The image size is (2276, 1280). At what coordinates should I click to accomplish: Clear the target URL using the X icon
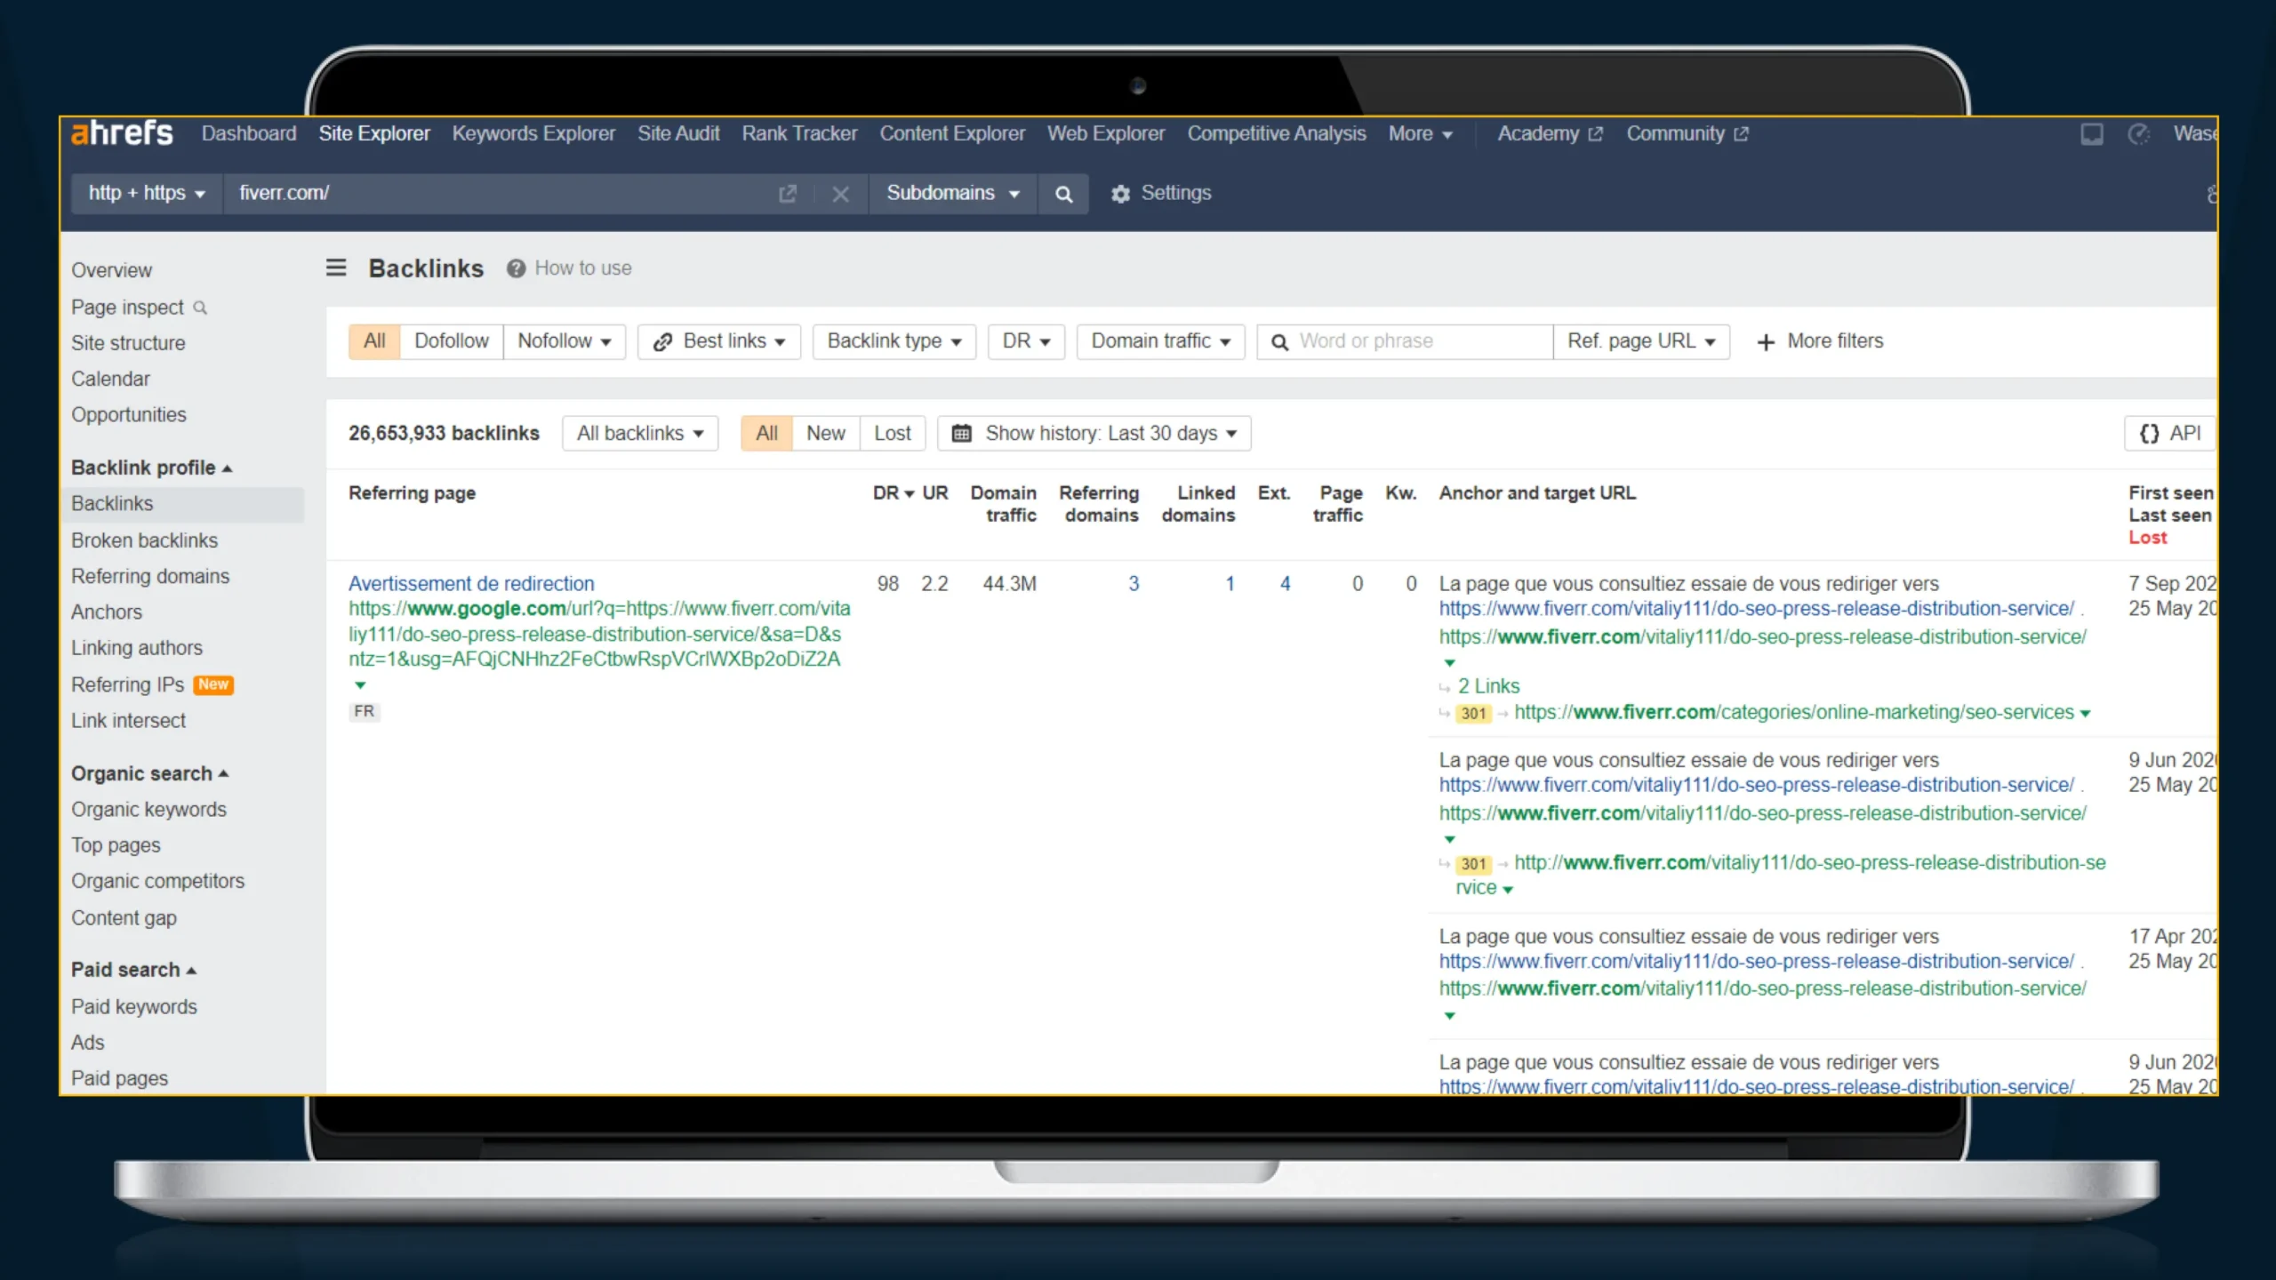841,193
